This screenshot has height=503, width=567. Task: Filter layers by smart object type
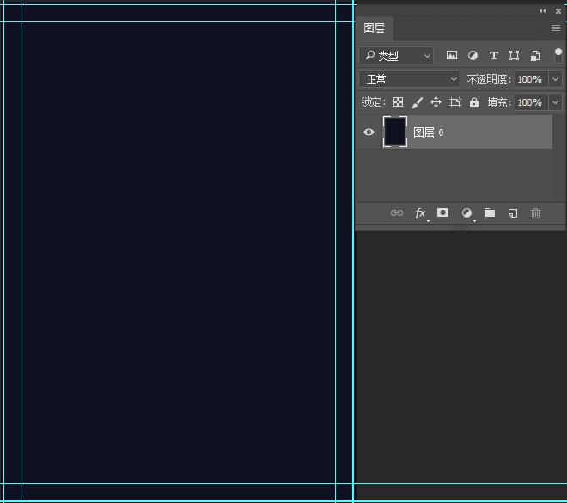pyautogui.click(x=534, y=56)
